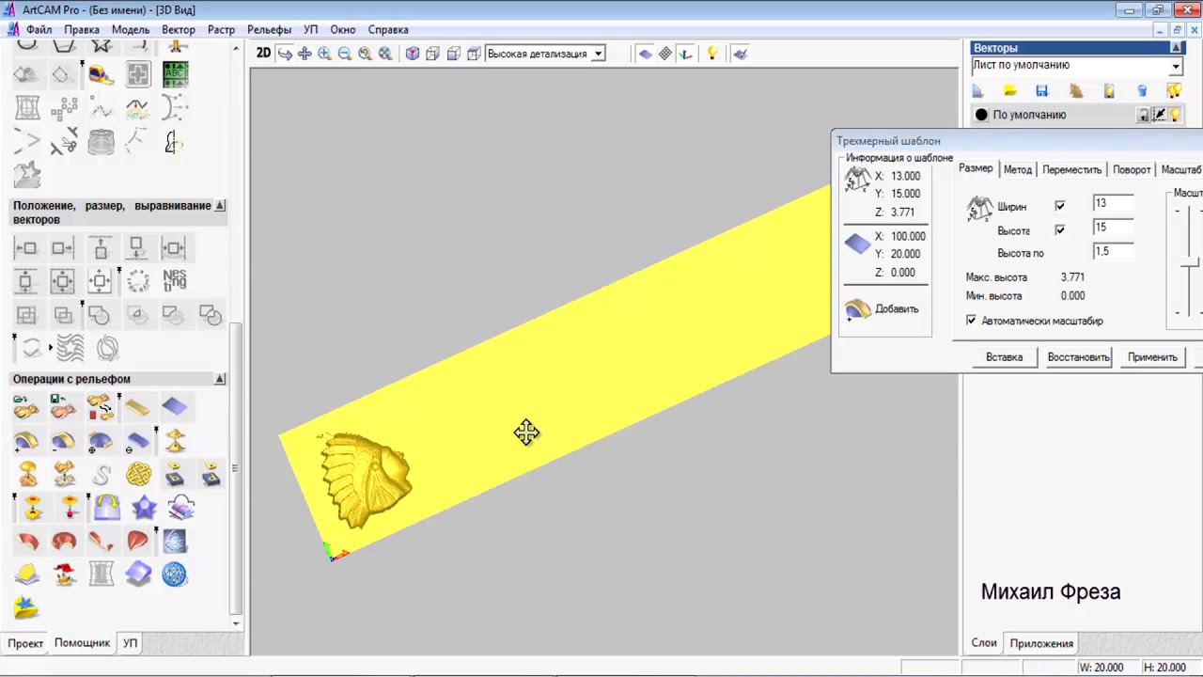Click the yellow folder icon in Vectors panel
This screenshot has width=1203, height=677.
click(x=1009, y=90)
